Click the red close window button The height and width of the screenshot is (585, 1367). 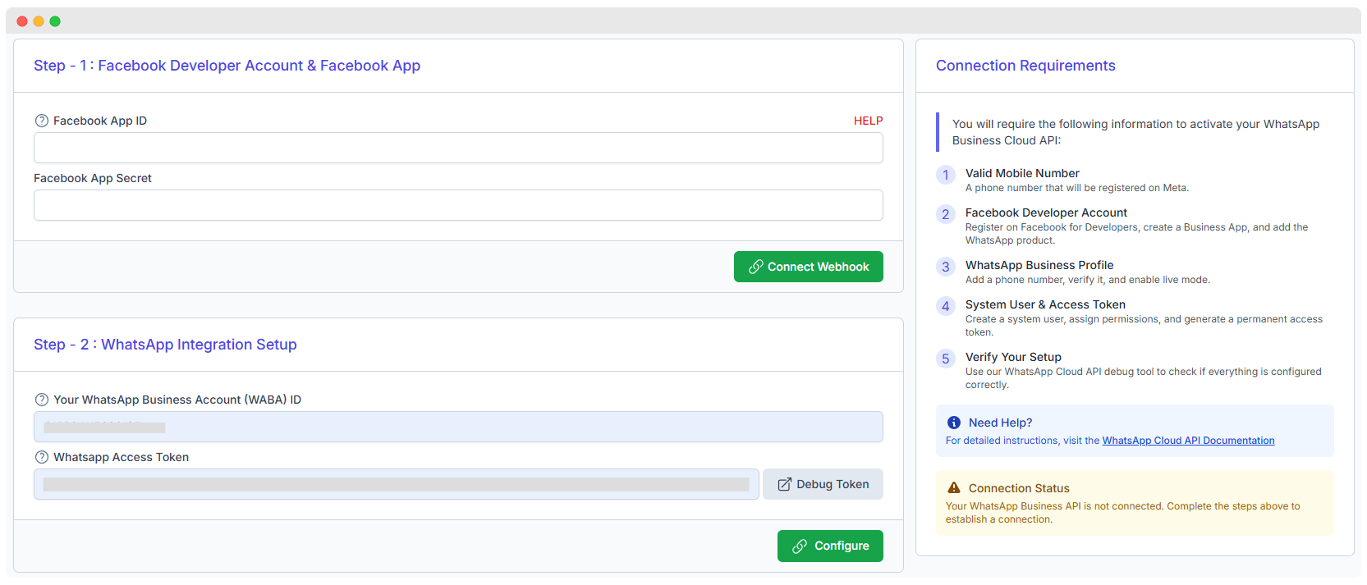pos(22,21)
